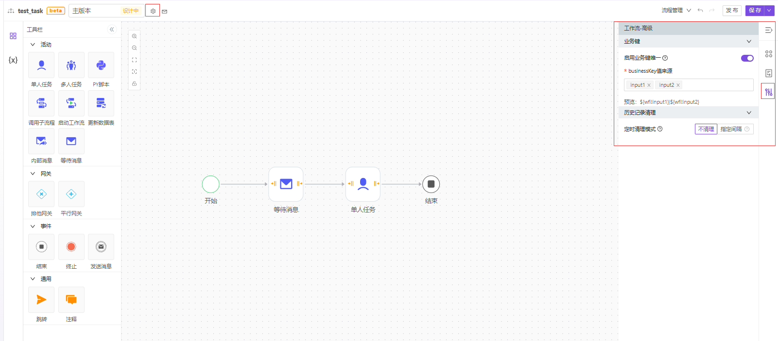Open settings gear next to version selector
Image resolution: width=778 pixels, height=341 pixels.
coord(153,11)
